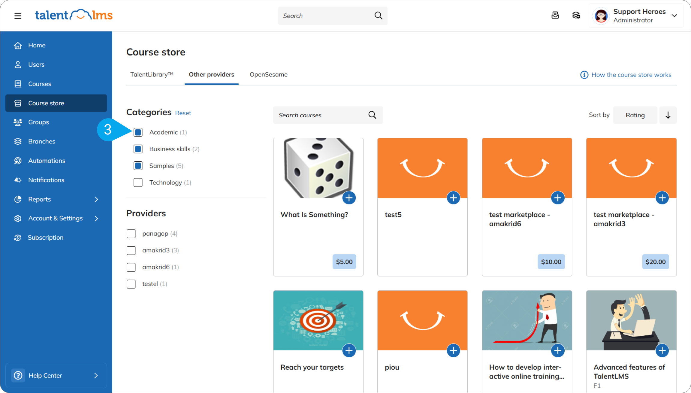The height and width of the screenshot is (393, 691).
Task: Open the Advanced features of TalentLMS thumbnail
Action: [631, 320]
